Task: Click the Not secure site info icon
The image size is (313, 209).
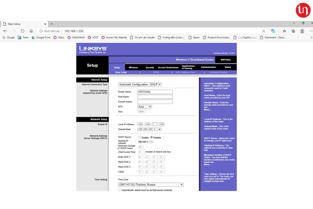Action: pos(41,31)
